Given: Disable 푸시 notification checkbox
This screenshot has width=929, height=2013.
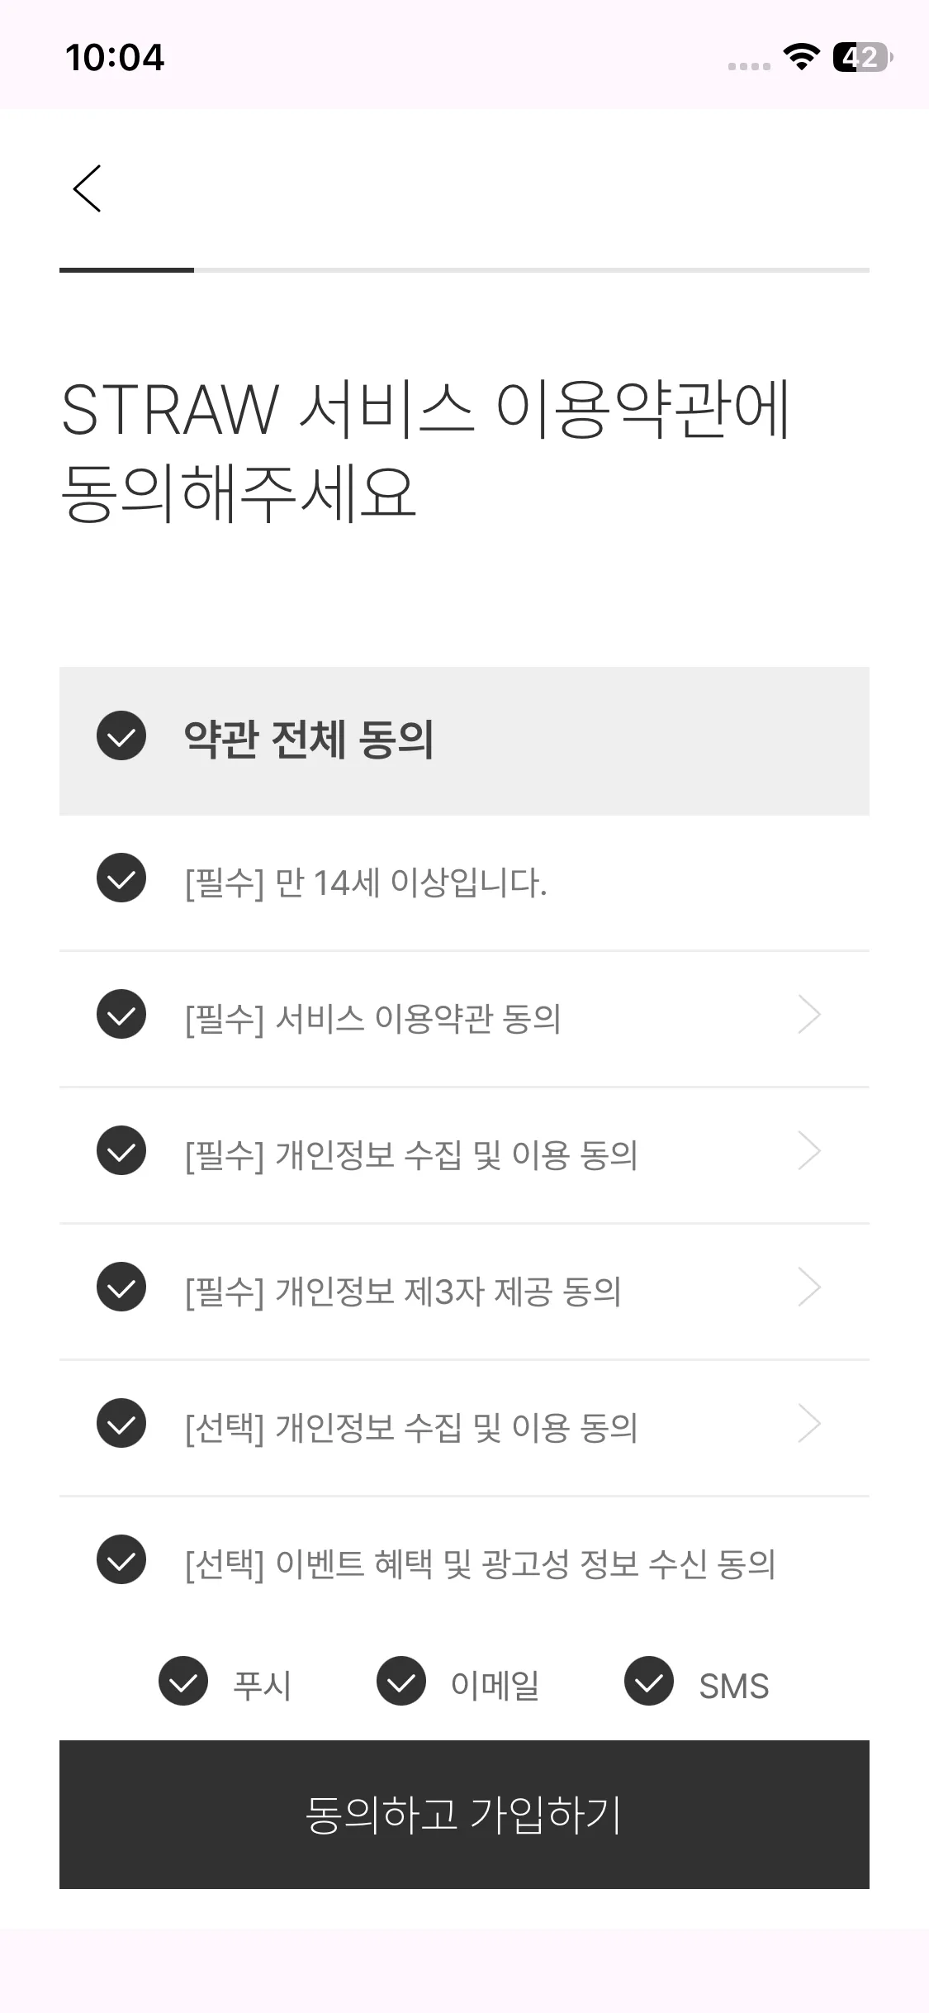Looking at the screenshot, I should pos(183,1681).
